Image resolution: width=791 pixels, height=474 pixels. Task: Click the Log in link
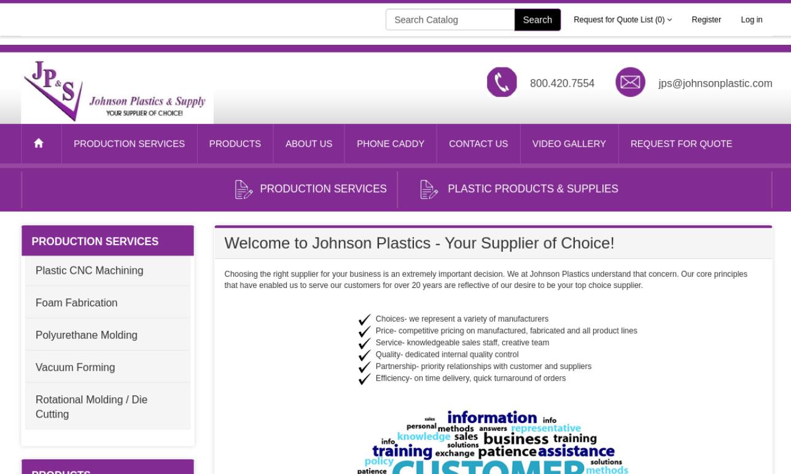tap(751, 19)
